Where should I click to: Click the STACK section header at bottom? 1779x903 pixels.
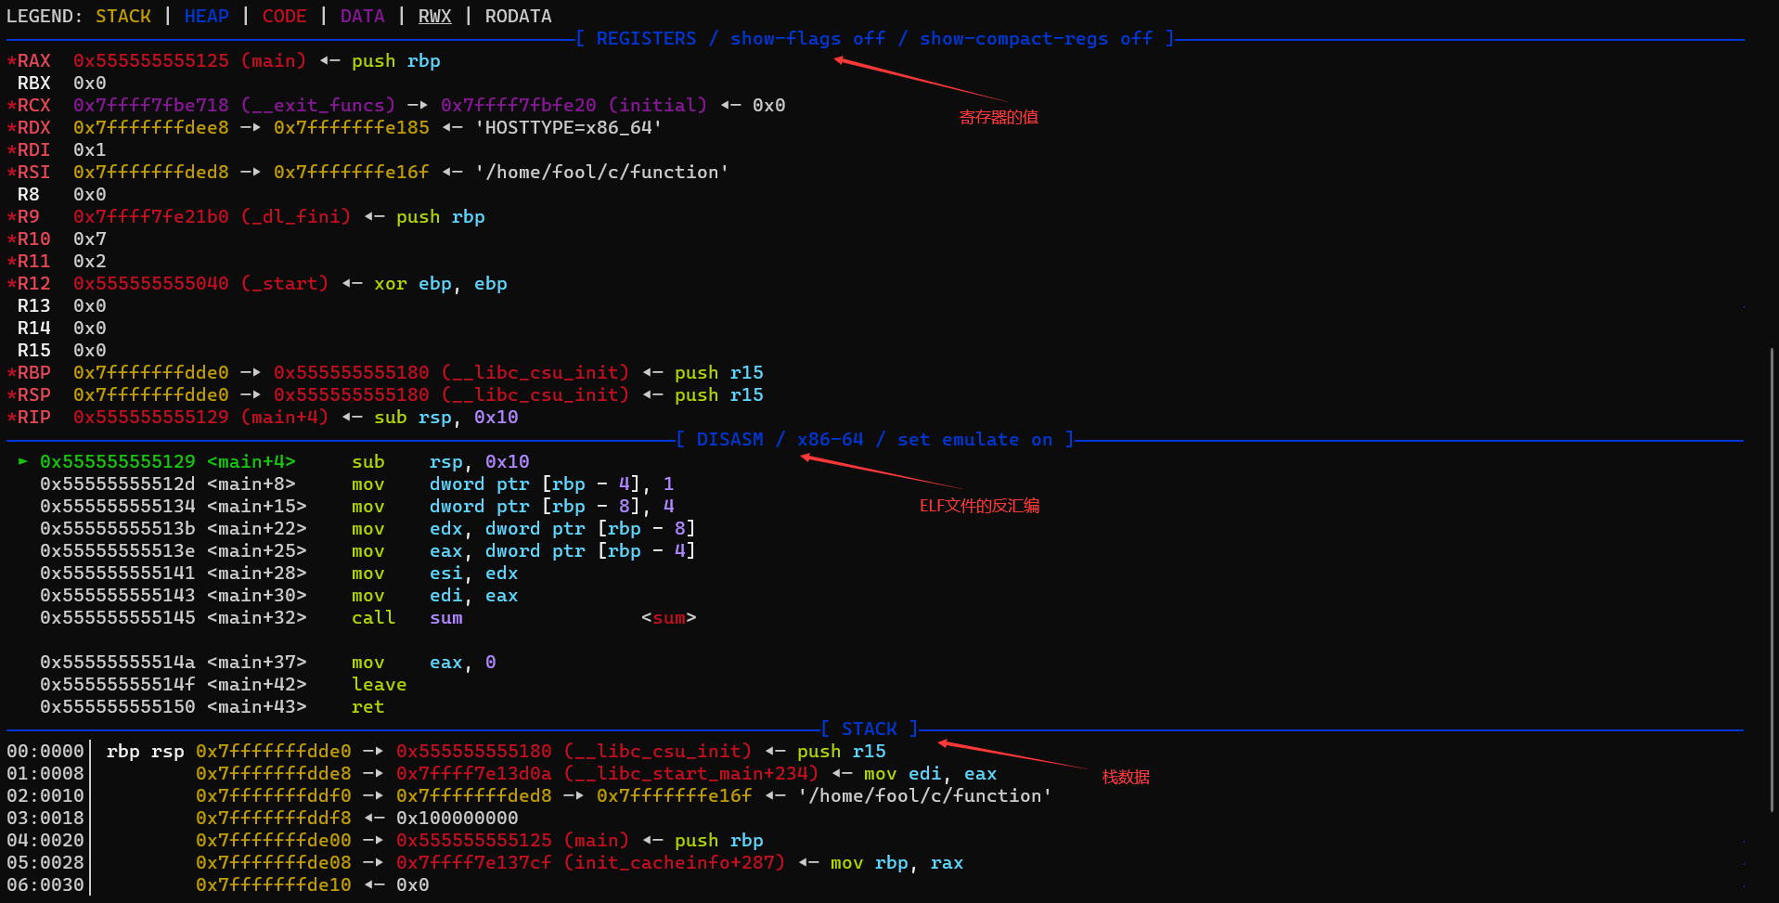(870, 729)
